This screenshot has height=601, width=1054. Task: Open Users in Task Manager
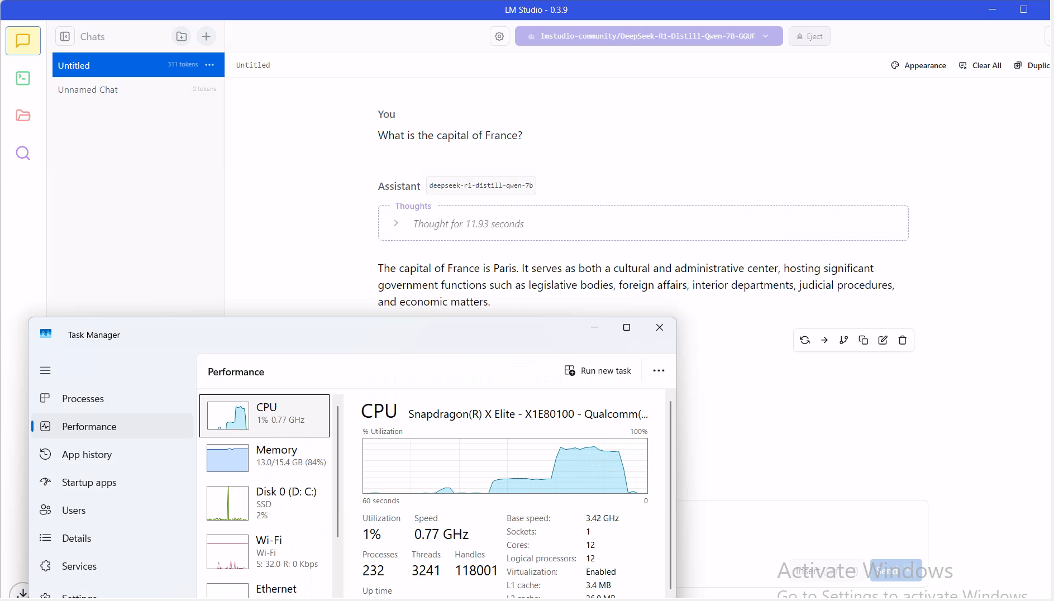tap(112, 510)
